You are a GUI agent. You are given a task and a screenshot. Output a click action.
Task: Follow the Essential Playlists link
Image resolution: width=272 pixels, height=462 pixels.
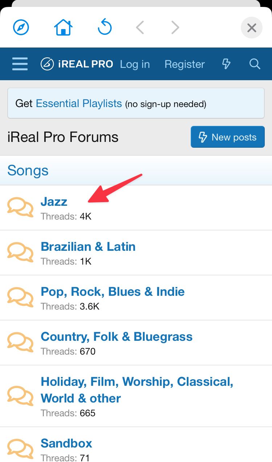tap(79, 104)
